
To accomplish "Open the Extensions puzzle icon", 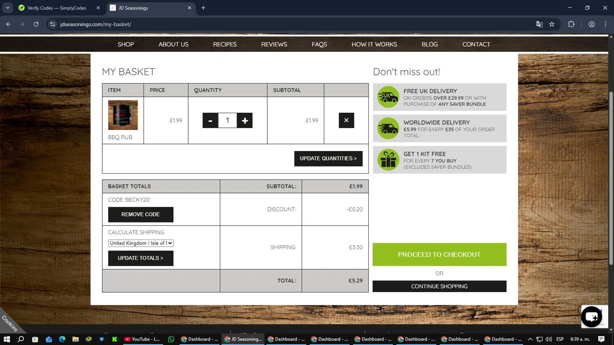I will click(571, 24).
